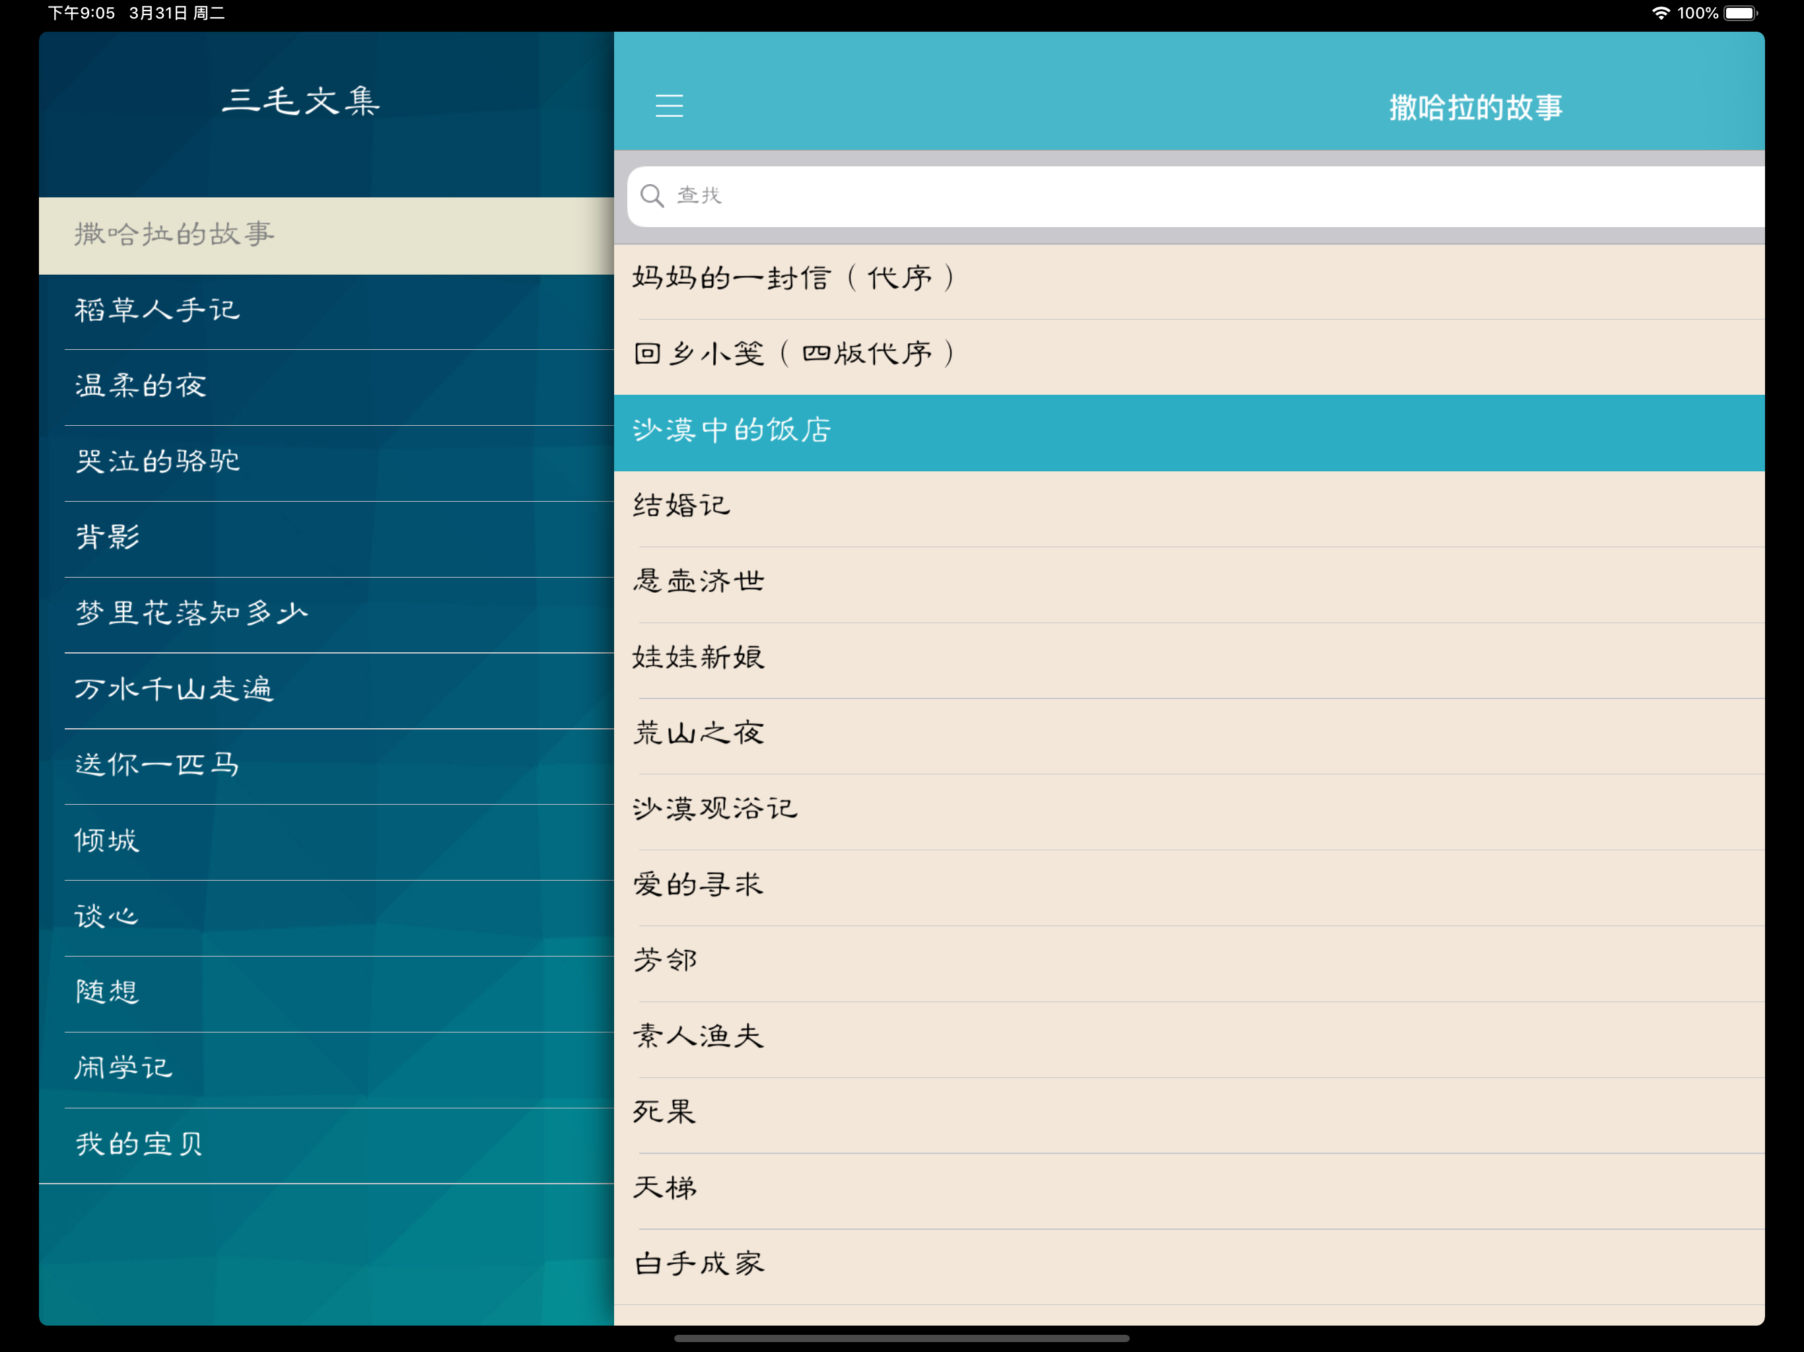Open the book 闹学记
Image resolution: width=1804 pixels, height=1352 pixels.
(326, 1070)
